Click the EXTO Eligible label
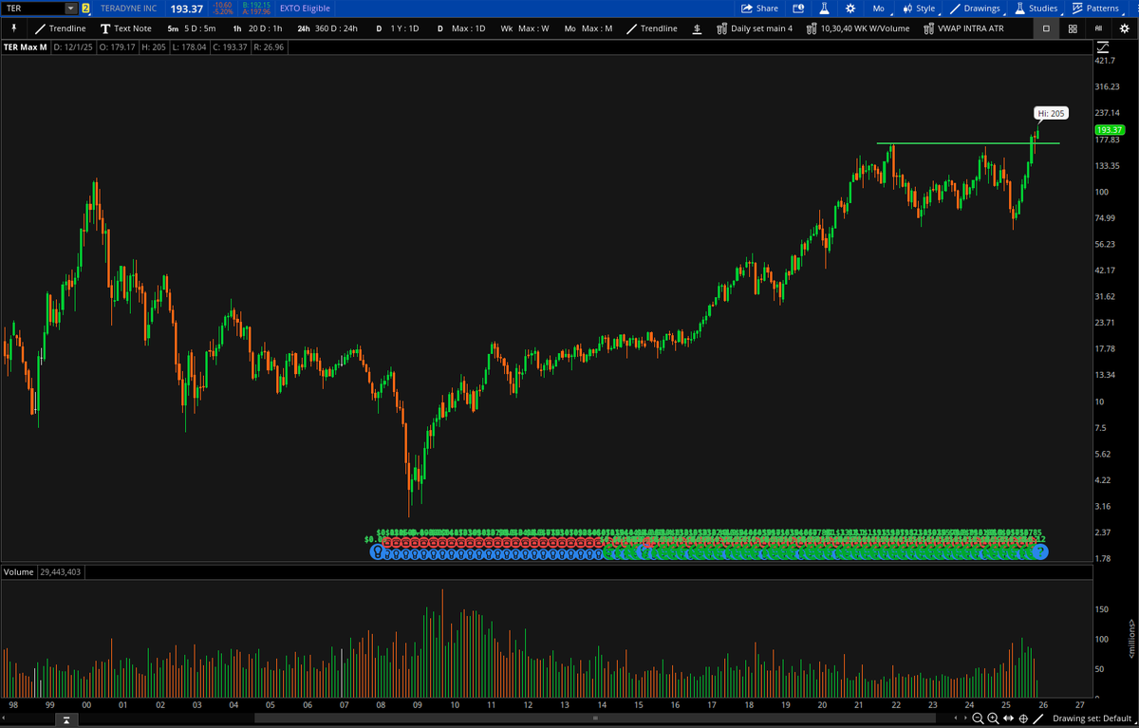 305,8
